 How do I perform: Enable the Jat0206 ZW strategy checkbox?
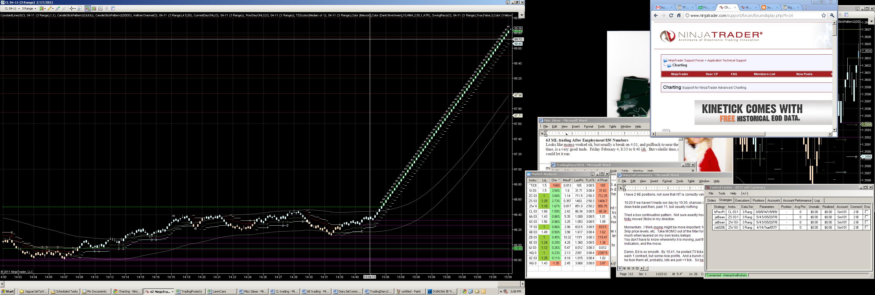click(867, 228)
